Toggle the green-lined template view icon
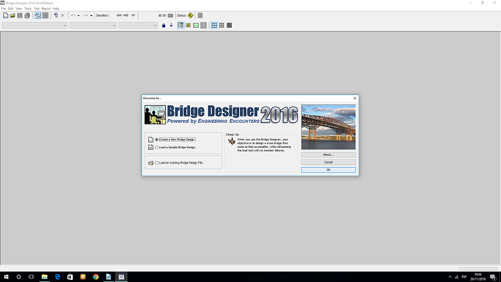Screen dimensions: 501x282 [x=196, y=25]
